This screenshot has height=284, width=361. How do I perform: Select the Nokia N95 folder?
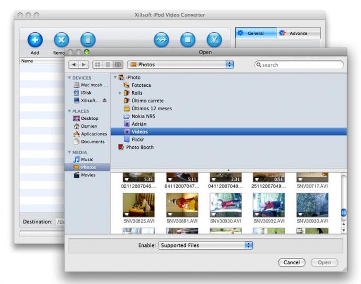tap(139, 116)
